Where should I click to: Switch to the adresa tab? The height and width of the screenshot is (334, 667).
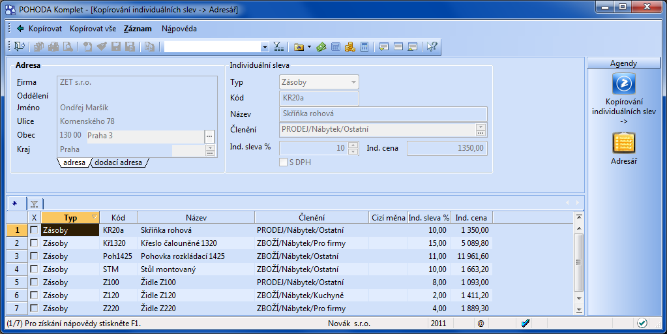click(x=74, y=162)
